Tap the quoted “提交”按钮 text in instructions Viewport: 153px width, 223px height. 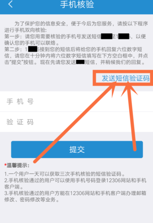[22, 62]
